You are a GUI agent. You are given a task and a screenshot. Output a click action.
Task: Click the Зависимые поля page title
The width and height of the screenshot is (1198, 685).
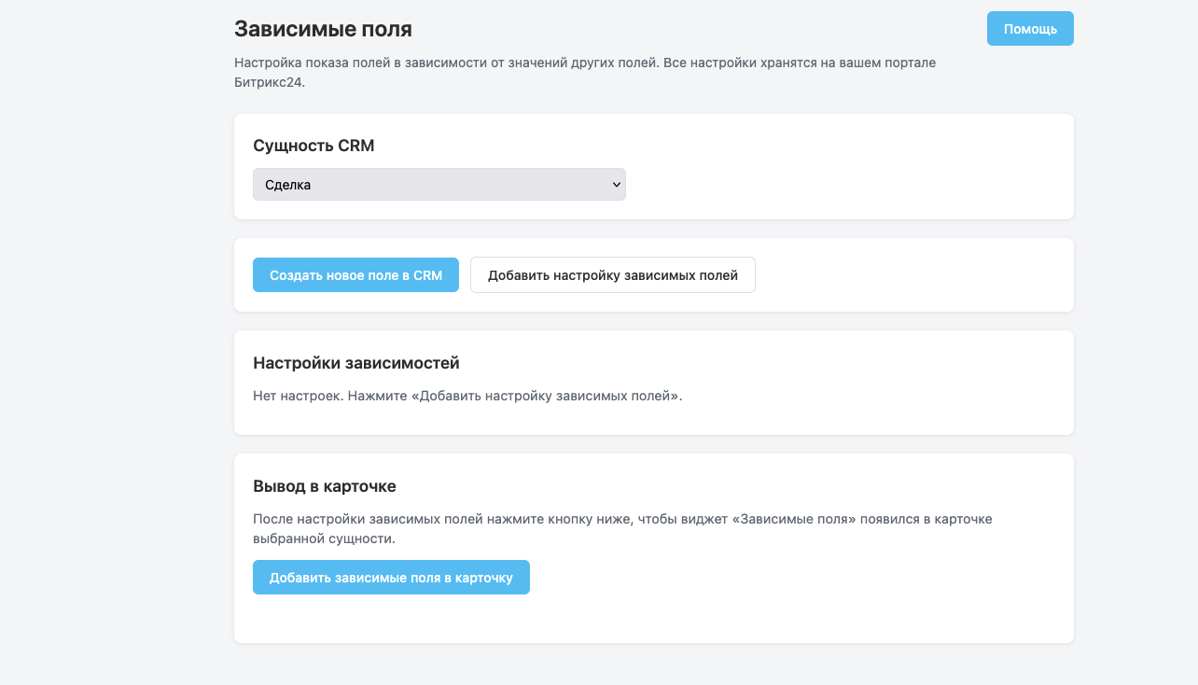(323, 29)
